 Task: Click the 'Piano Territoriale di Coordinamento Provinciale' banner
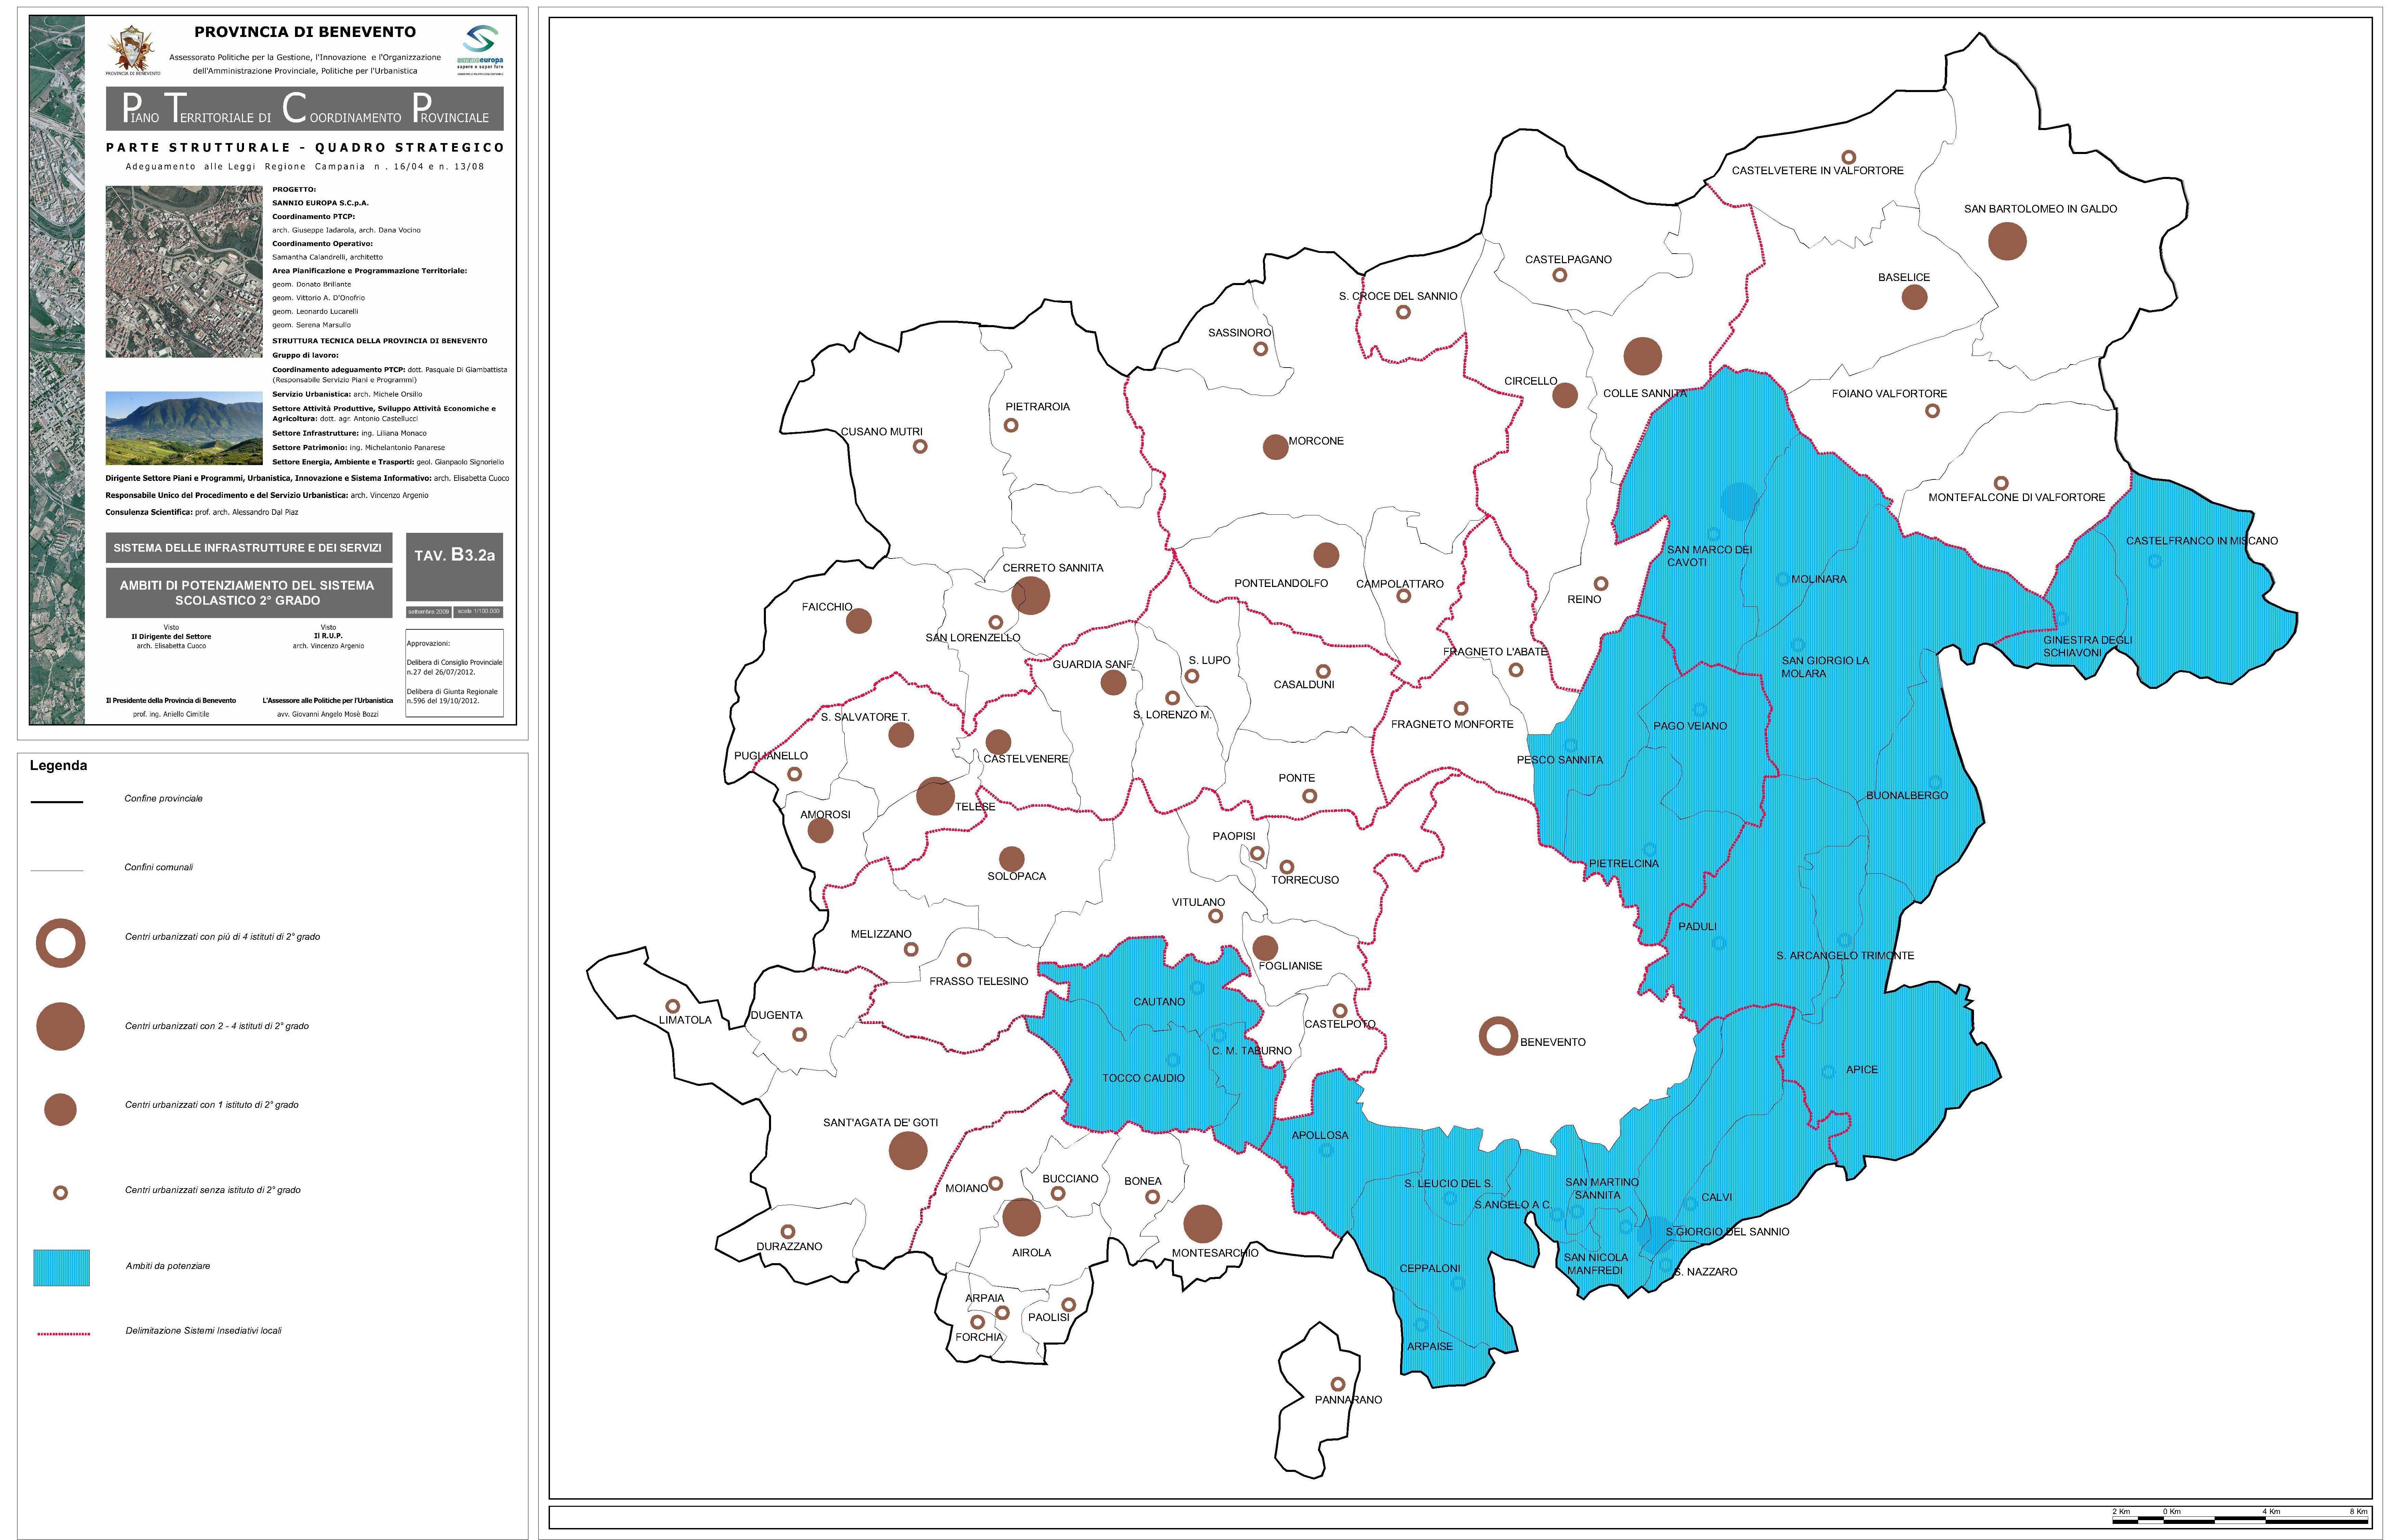pyautogui.click(x=305, y=109)
